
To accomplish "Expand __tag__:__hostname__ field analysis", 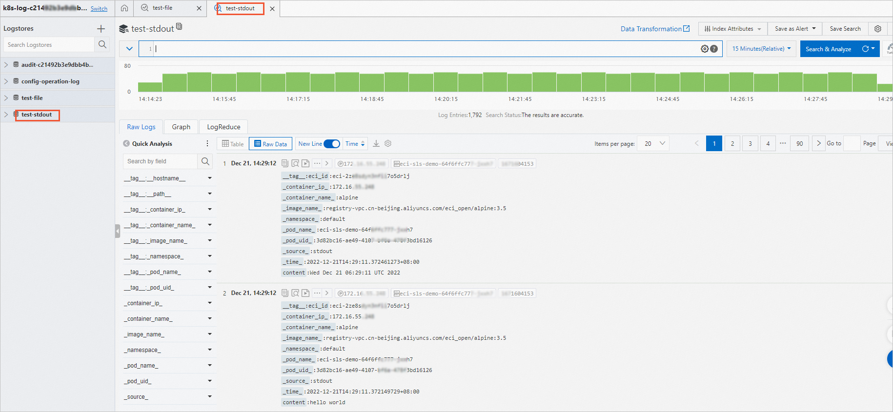I will pyautogui.click(x=210, y=178).
